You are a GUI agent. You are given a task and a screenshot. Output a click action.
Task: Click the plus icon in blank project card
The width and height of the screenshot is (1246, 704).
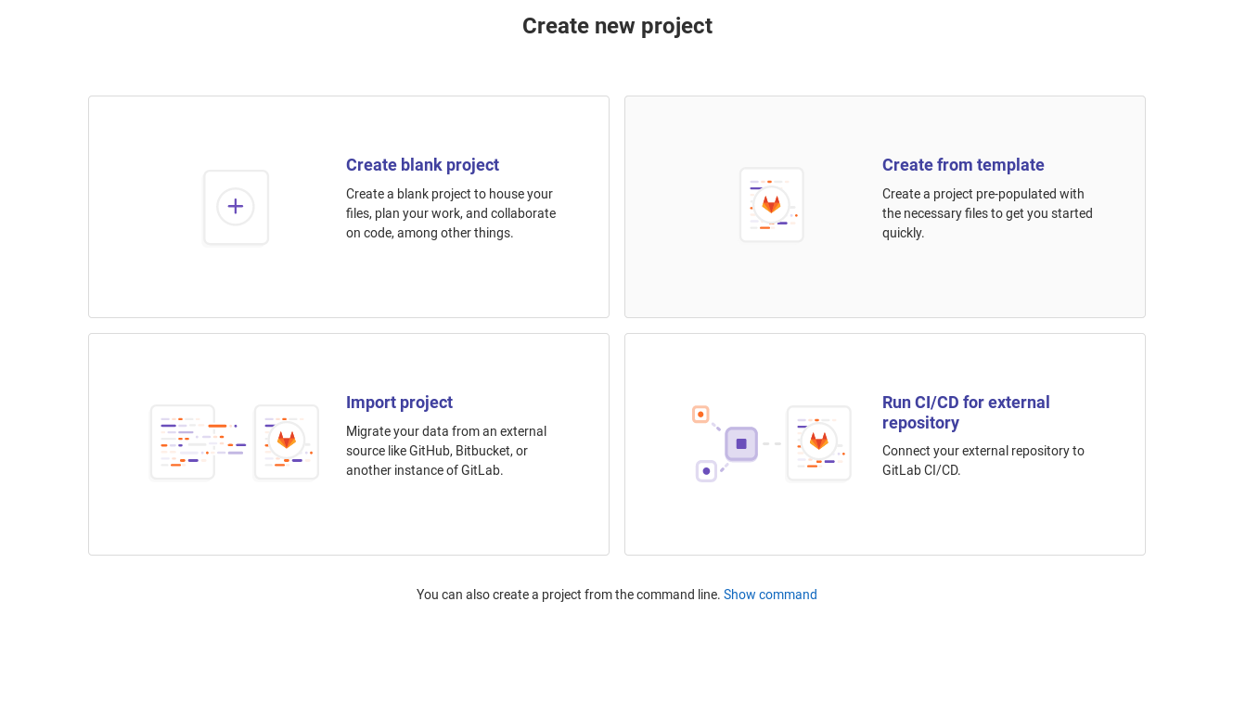[x=236, y=206]
